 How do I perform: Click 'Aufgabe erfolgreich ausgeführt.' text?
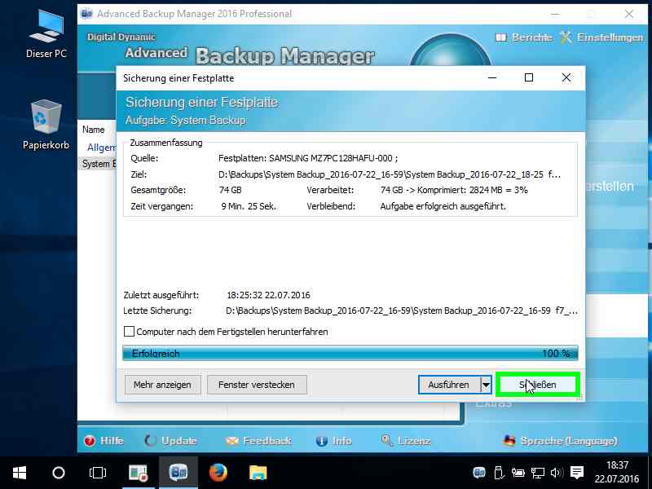pos(443,206)
